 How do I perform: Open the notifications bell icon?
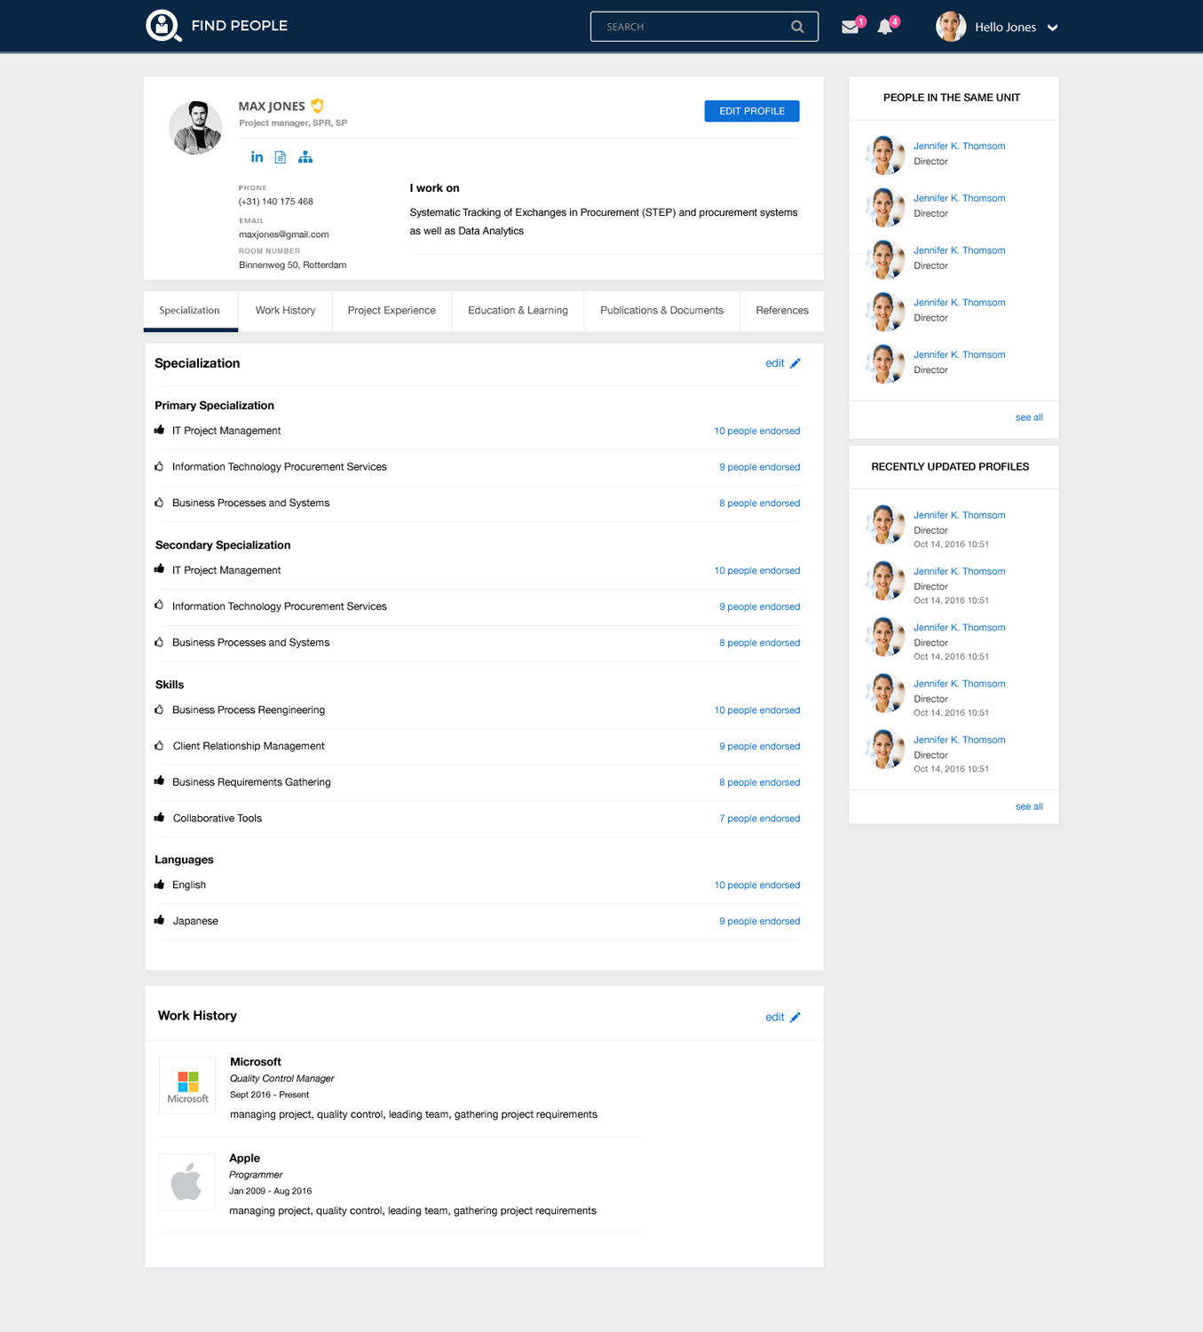(x=885, y=27)
